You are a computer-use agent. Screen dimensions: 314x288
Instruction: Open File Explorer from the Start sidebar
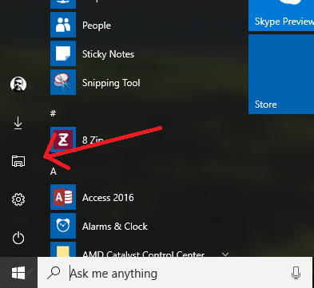click(x=18, y=161)
